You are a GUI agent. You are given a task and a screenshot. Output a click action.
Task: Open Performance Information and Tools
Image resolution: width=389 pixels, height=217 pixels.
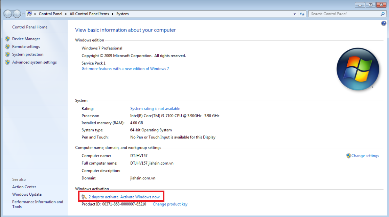[38, 204]
